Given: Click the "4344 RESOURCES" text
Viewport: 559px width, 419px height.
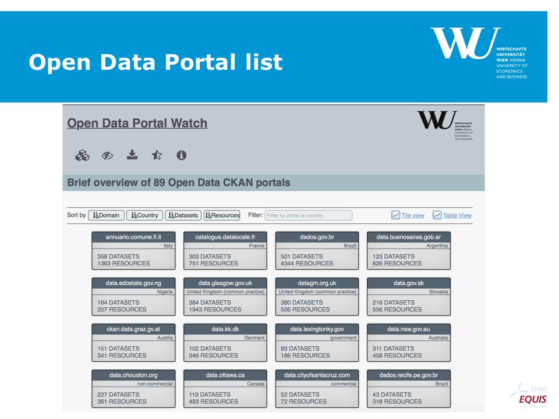Looking at the screenshot, I should pyautogui.click(x=307, y=263).
